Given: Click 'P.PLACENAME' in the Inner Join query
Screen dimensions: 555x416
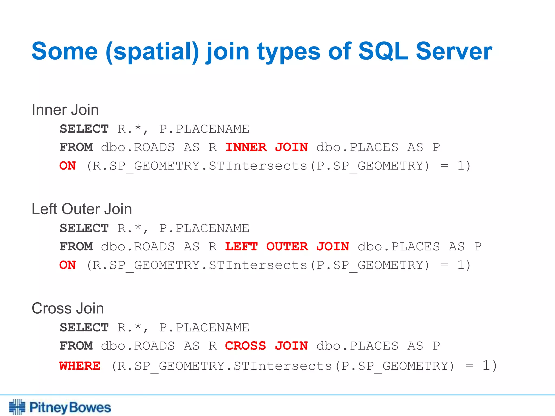Looking at the screenshot, I should coord(204,129).
